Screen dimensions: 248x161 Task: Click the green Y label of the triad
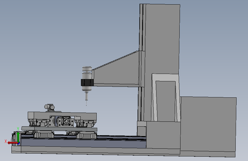pyautogui.click(x=18, y=129)
